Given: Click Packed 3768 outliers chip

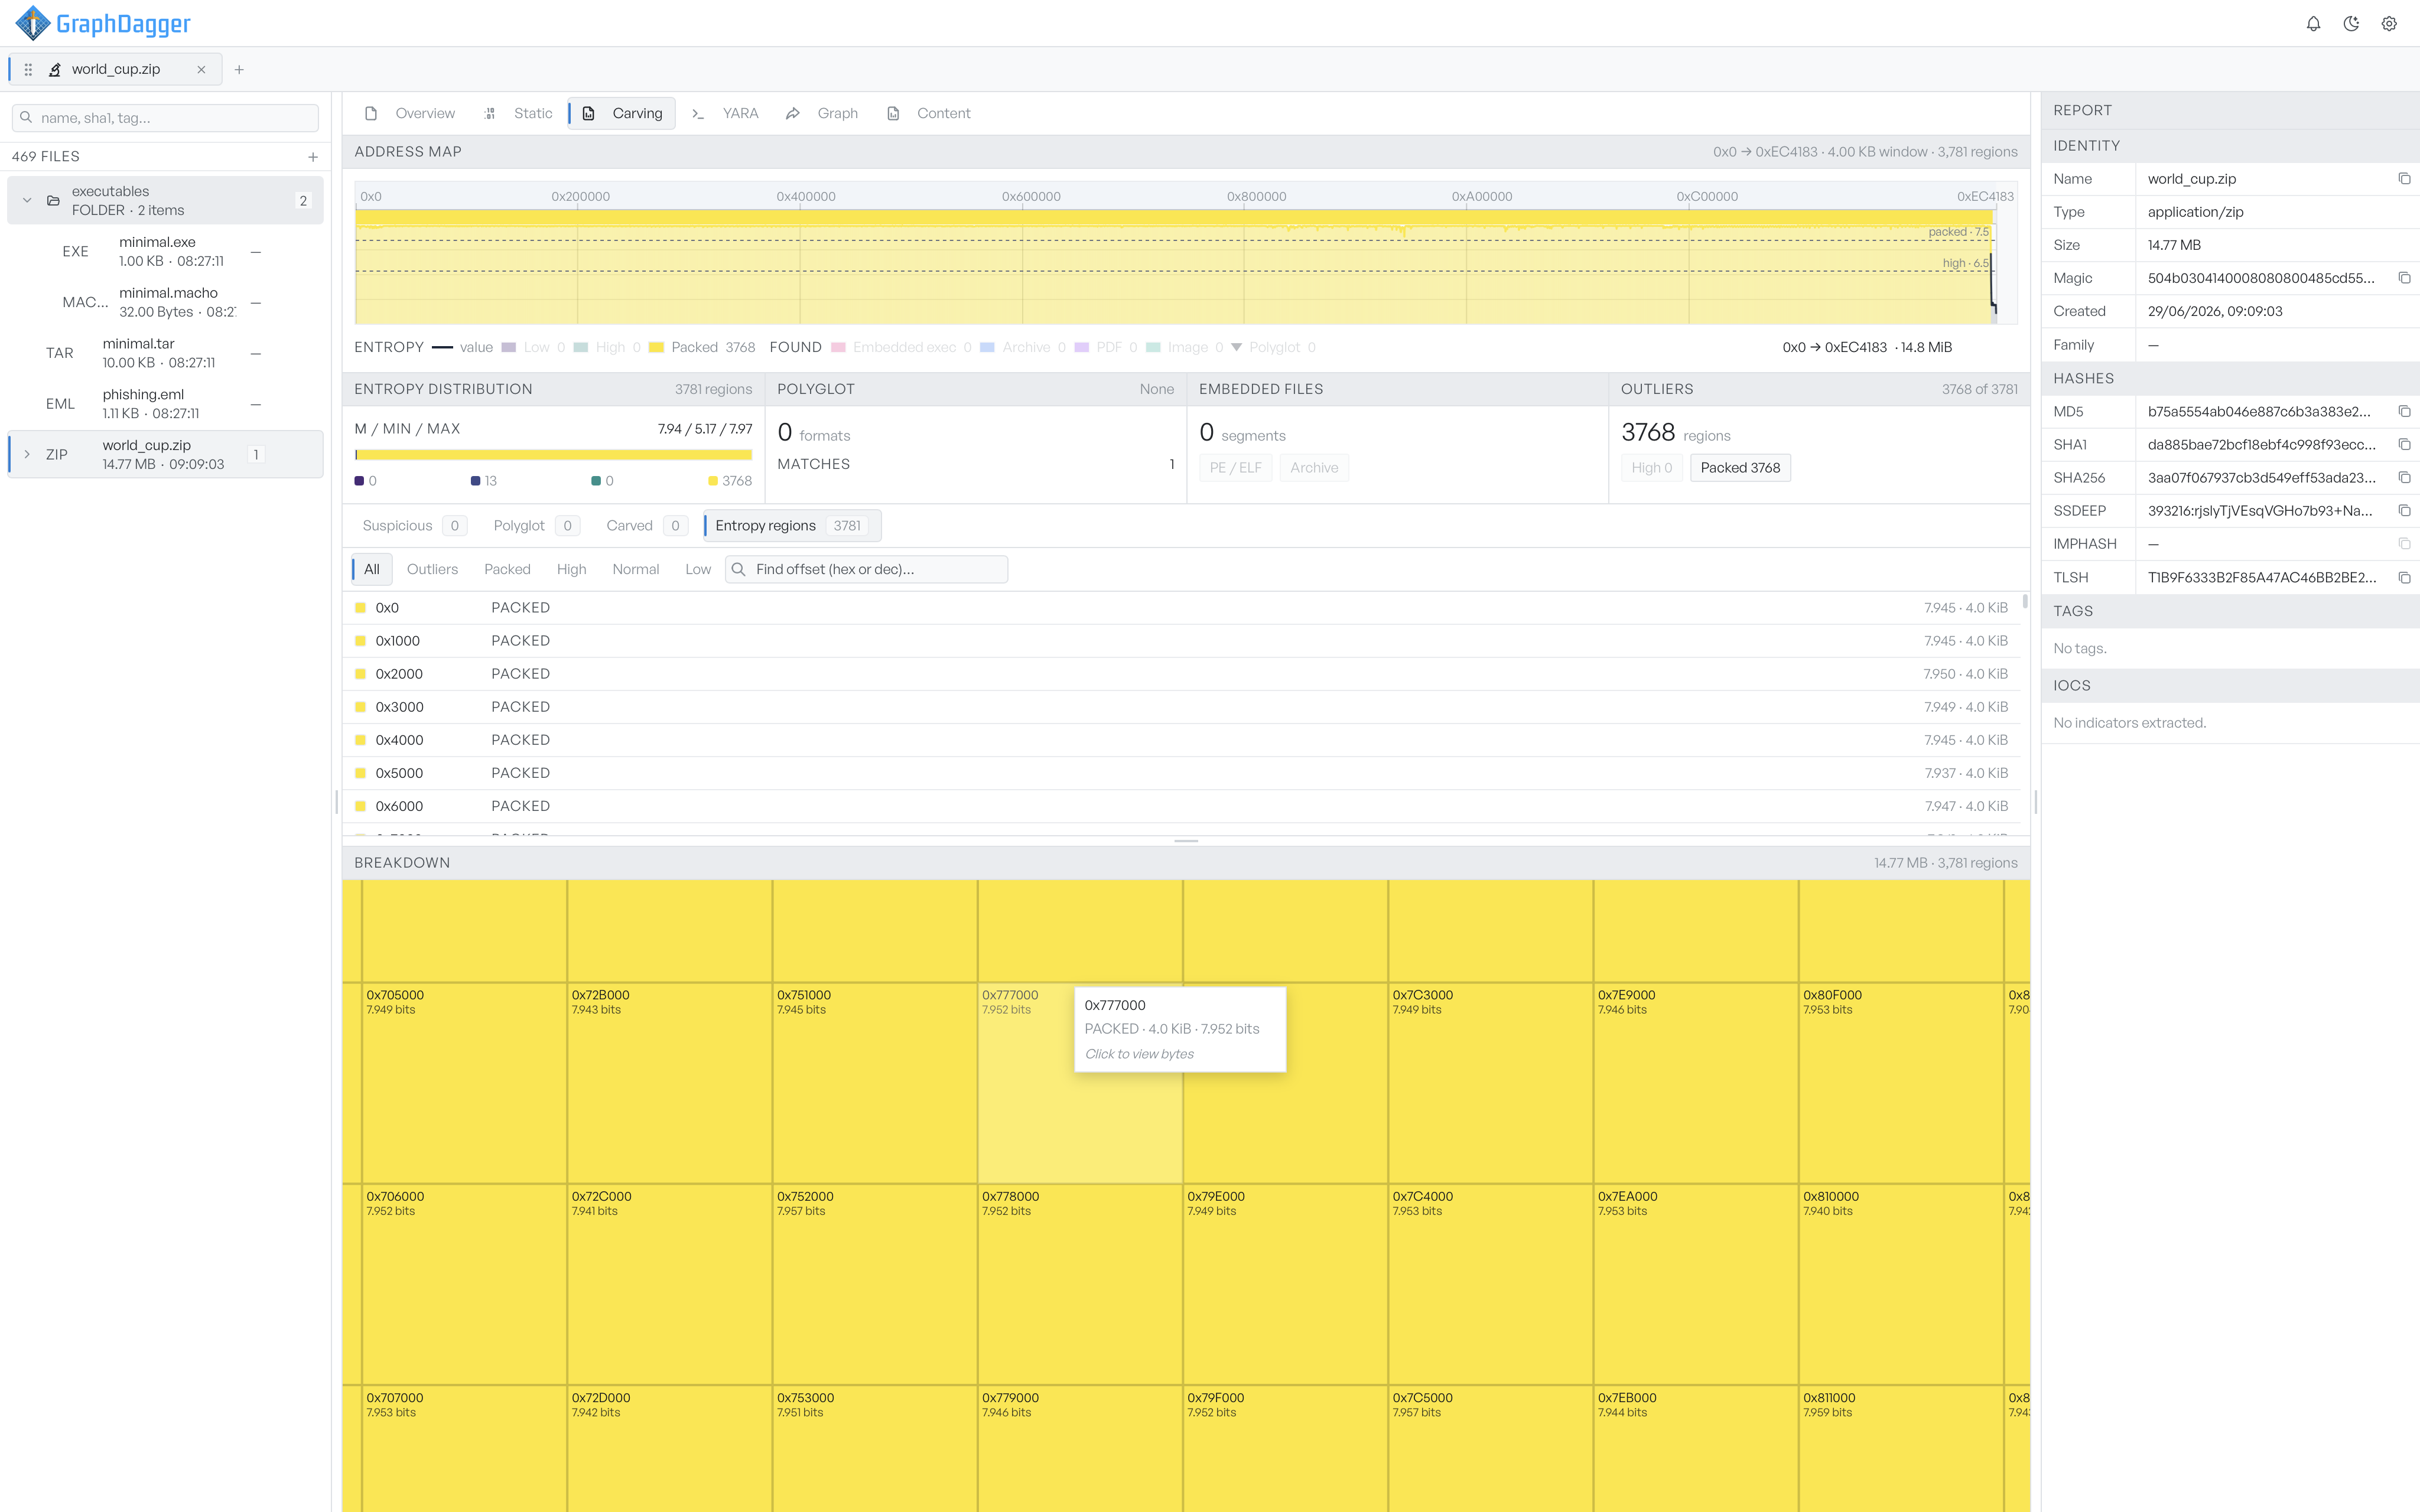Looking at the screenshot, I should pos(1740,468).
